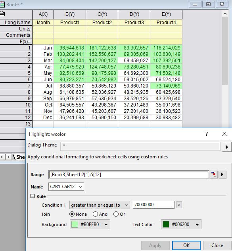Open the Range field flyout arrow
This screenshot has width=232, height=251.
pyautogui.click(x=222, y=175)
